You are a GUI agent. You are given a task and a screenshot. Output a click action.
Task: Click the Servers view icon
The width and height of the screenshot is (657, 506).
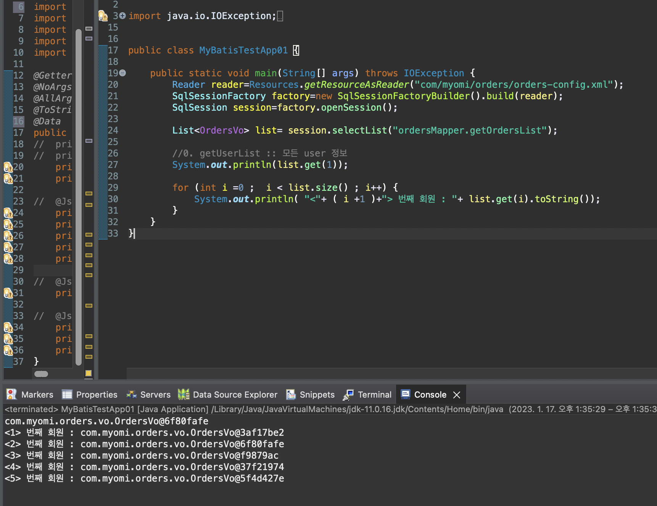pos(132,394)
